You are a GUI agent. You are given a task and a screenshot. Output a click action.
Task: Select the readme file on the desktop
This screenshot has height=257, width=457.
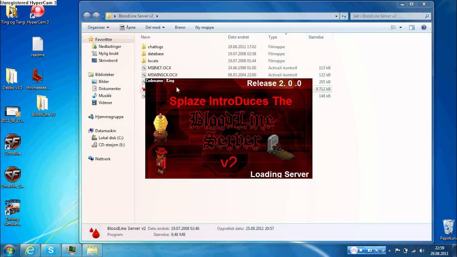(38, 47)
